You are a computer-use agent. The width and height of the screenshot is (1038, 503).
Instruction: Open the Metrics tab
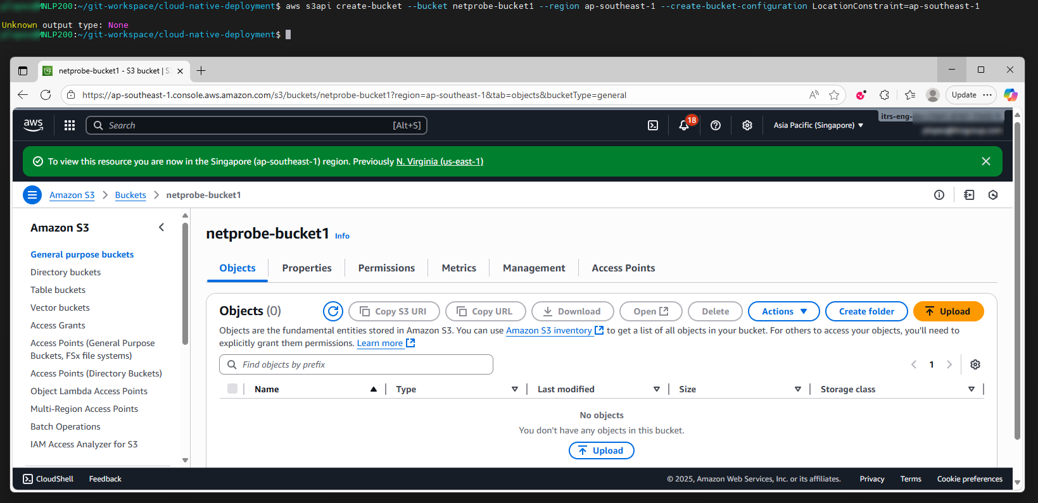(459, 268)
